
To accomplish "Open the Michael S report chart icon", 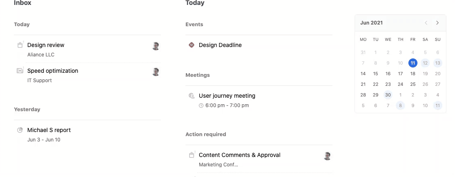I will pos(20,130).
